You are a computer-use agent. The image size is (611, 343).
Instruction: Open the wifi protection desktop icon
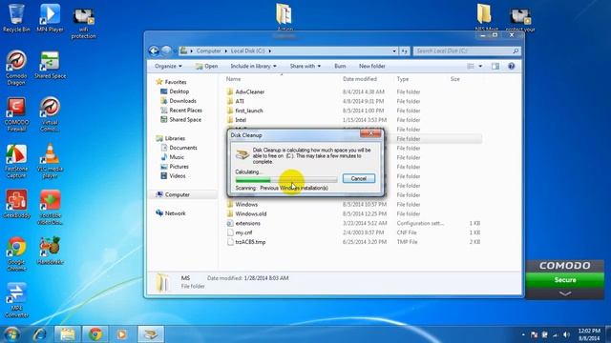(x=83, y=23)
